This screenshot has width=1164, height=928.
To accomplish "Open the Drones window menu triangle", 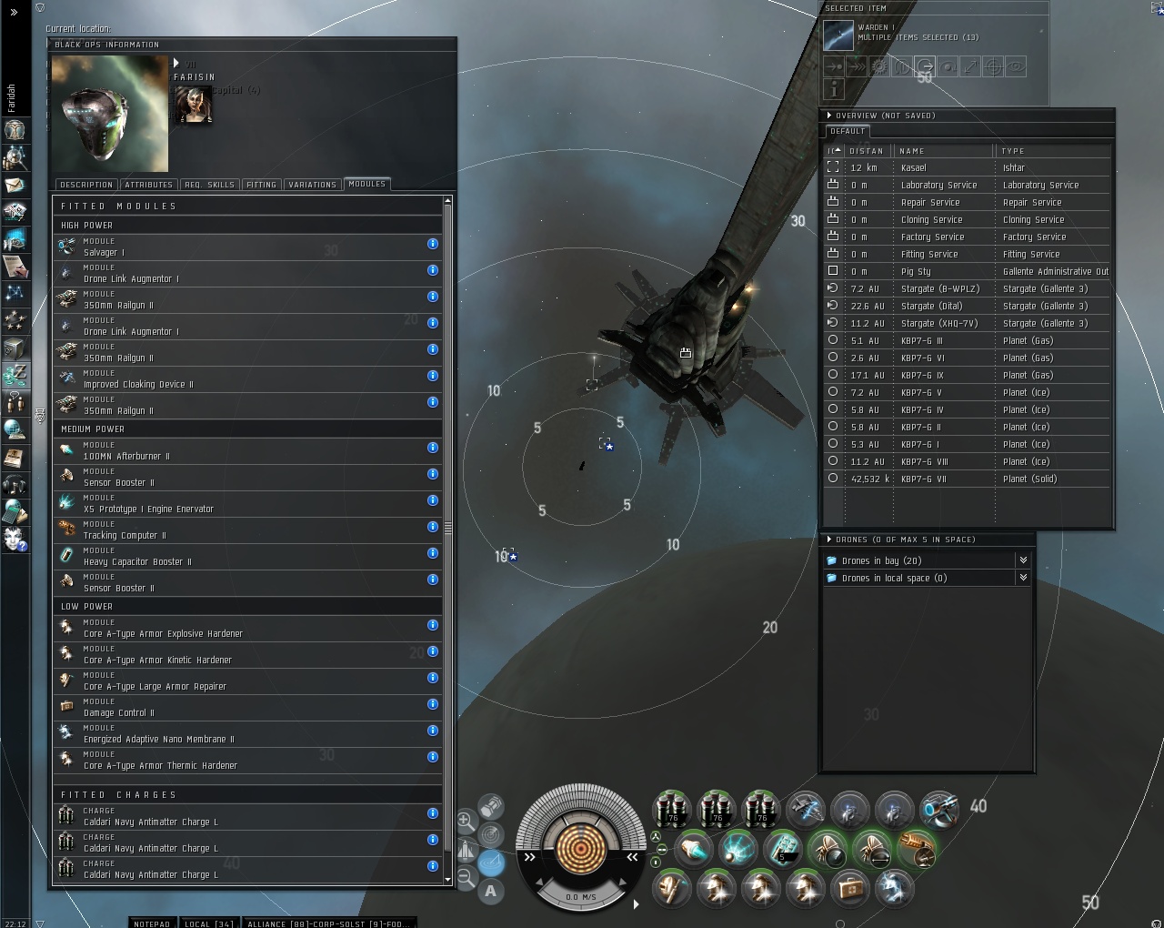I will [829, 540].
